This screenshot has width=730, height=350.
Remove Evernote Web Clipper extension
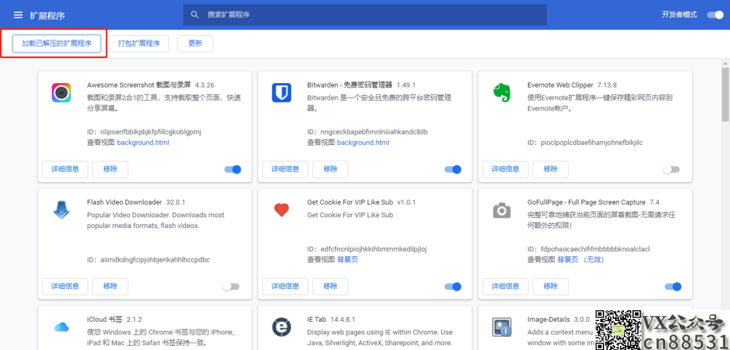[x=551, y=169]
